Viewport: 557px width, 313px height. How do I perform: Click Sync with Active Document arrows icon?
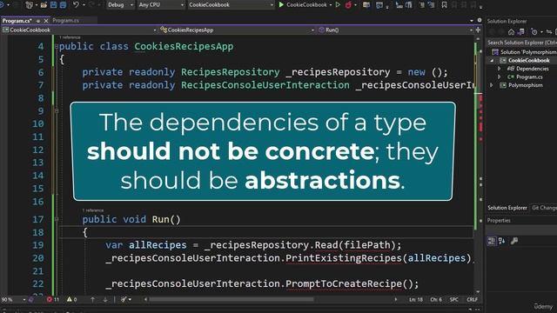549,32
